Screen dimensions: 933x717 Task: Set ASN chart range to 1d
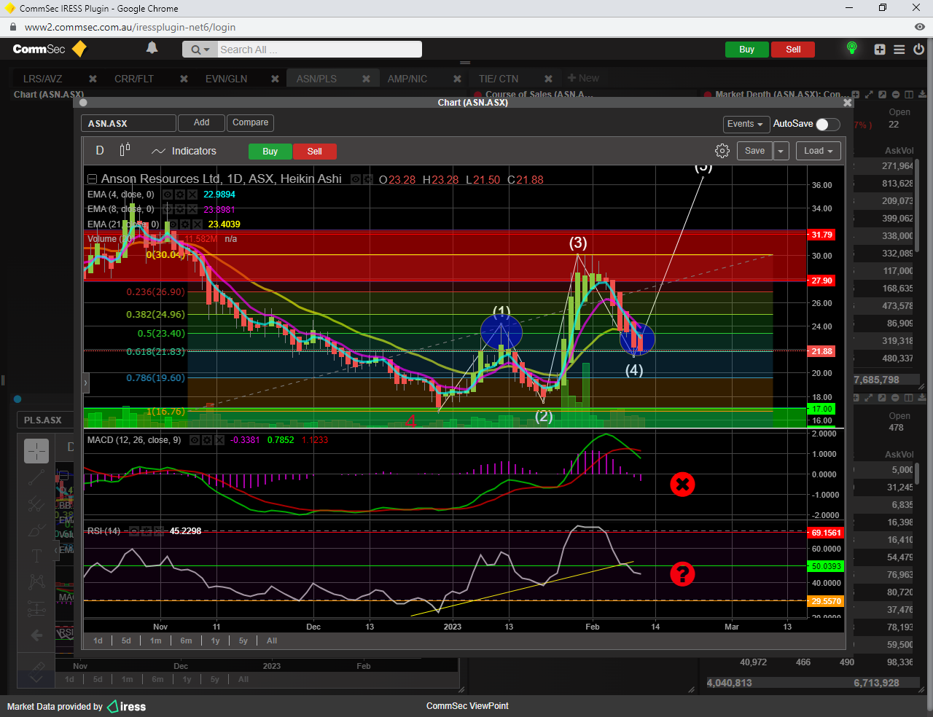[98, 641]
